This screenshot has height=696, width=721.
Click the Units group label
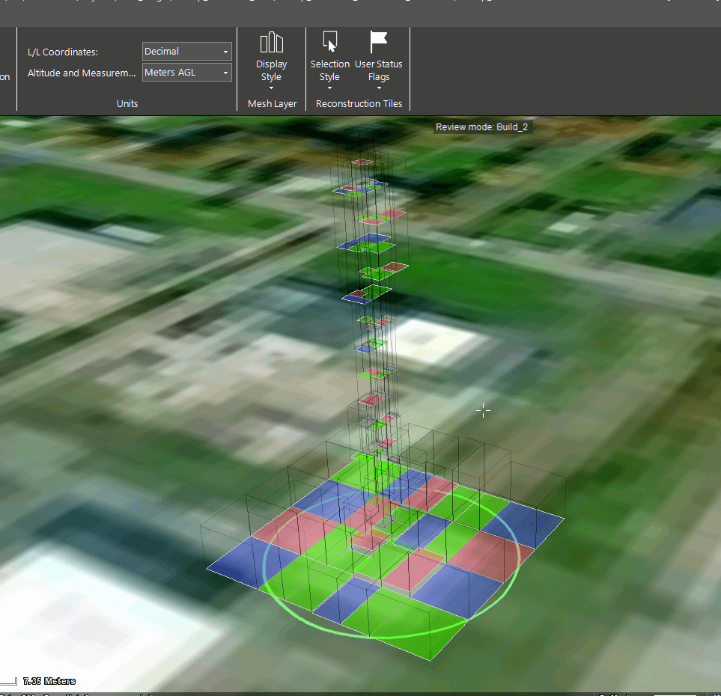pos(127,104)
